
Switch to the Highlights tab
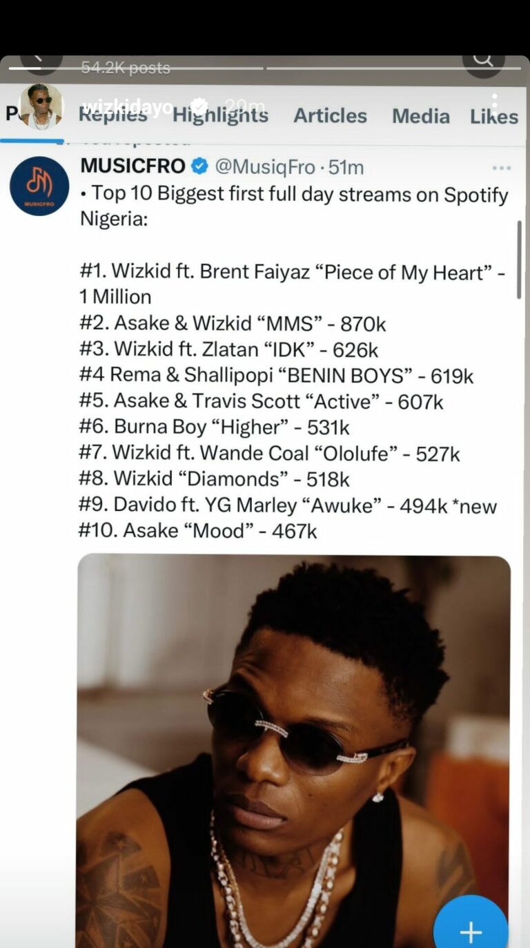(x=220, y=116)
